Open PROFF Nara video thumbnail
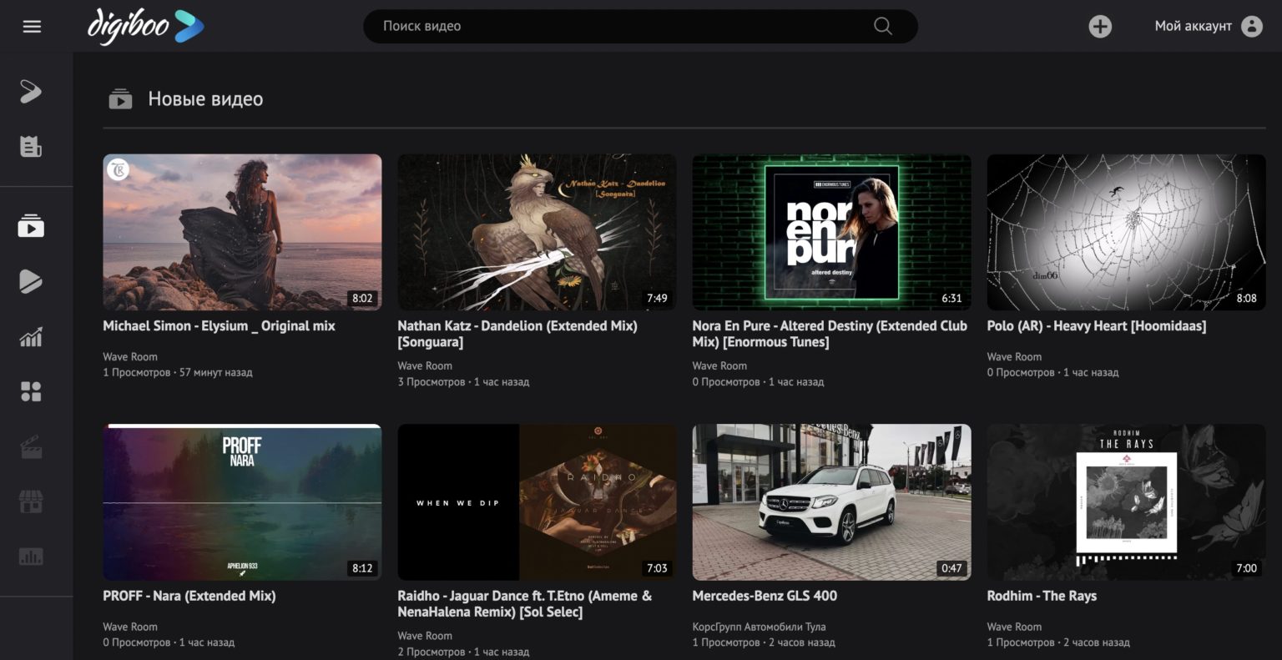This screenshot has width=1282, height=660. click(x=242, y=502)
